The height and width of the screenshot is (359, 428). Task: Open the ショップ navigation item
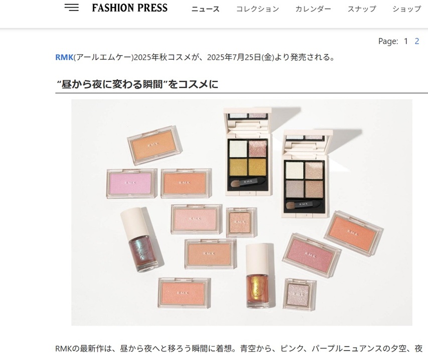(x=407, y=9)
